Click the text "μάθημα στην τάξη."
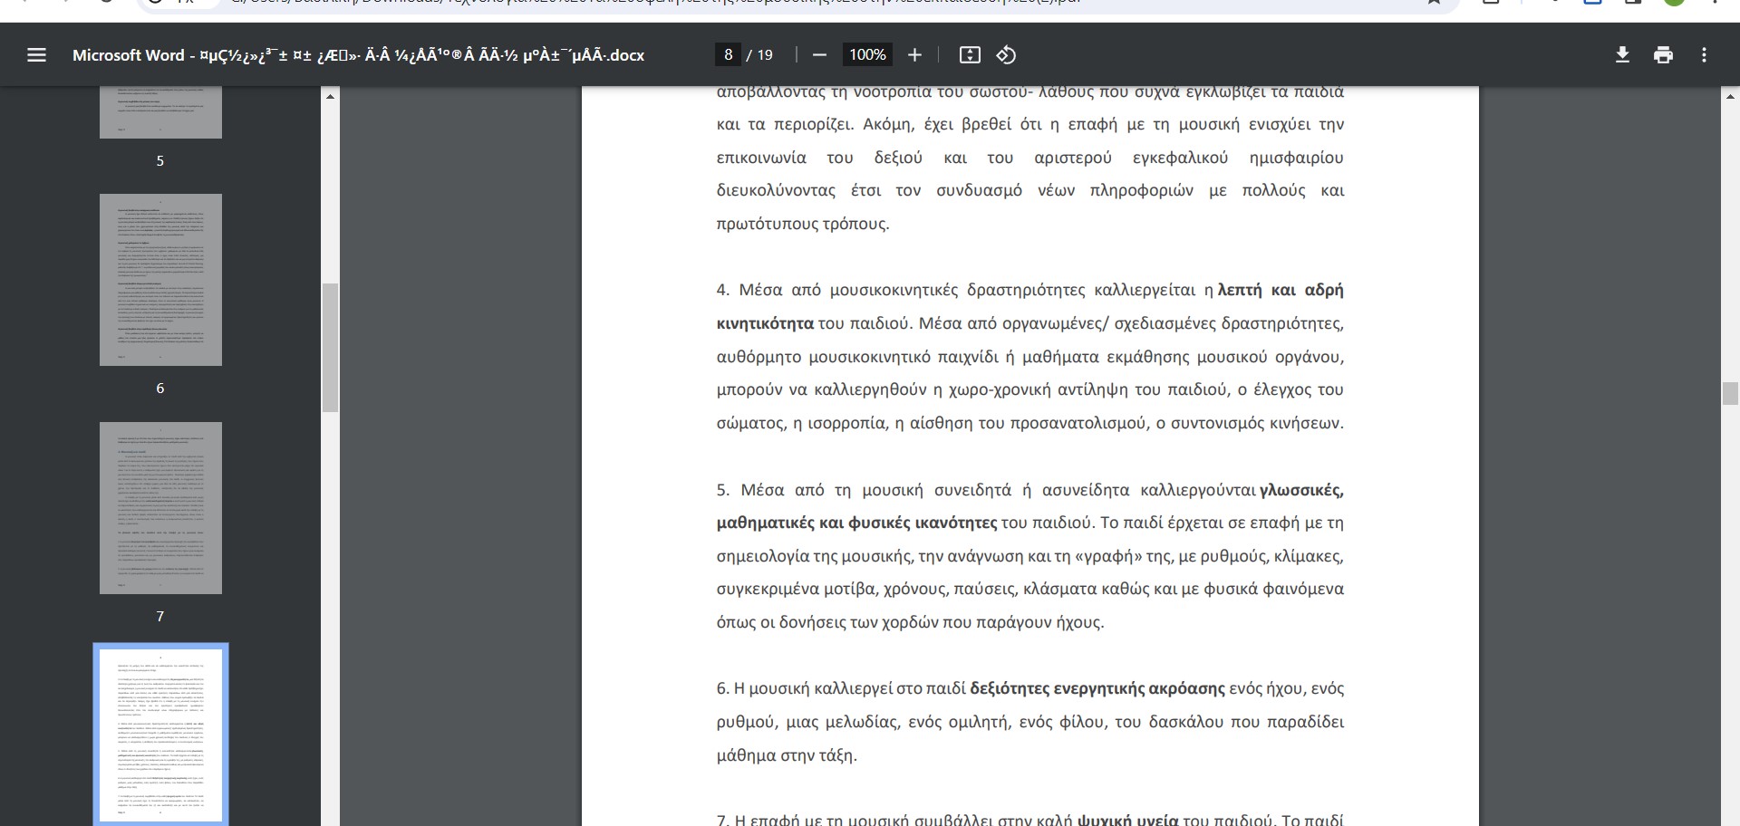 [x=786, y=755]
